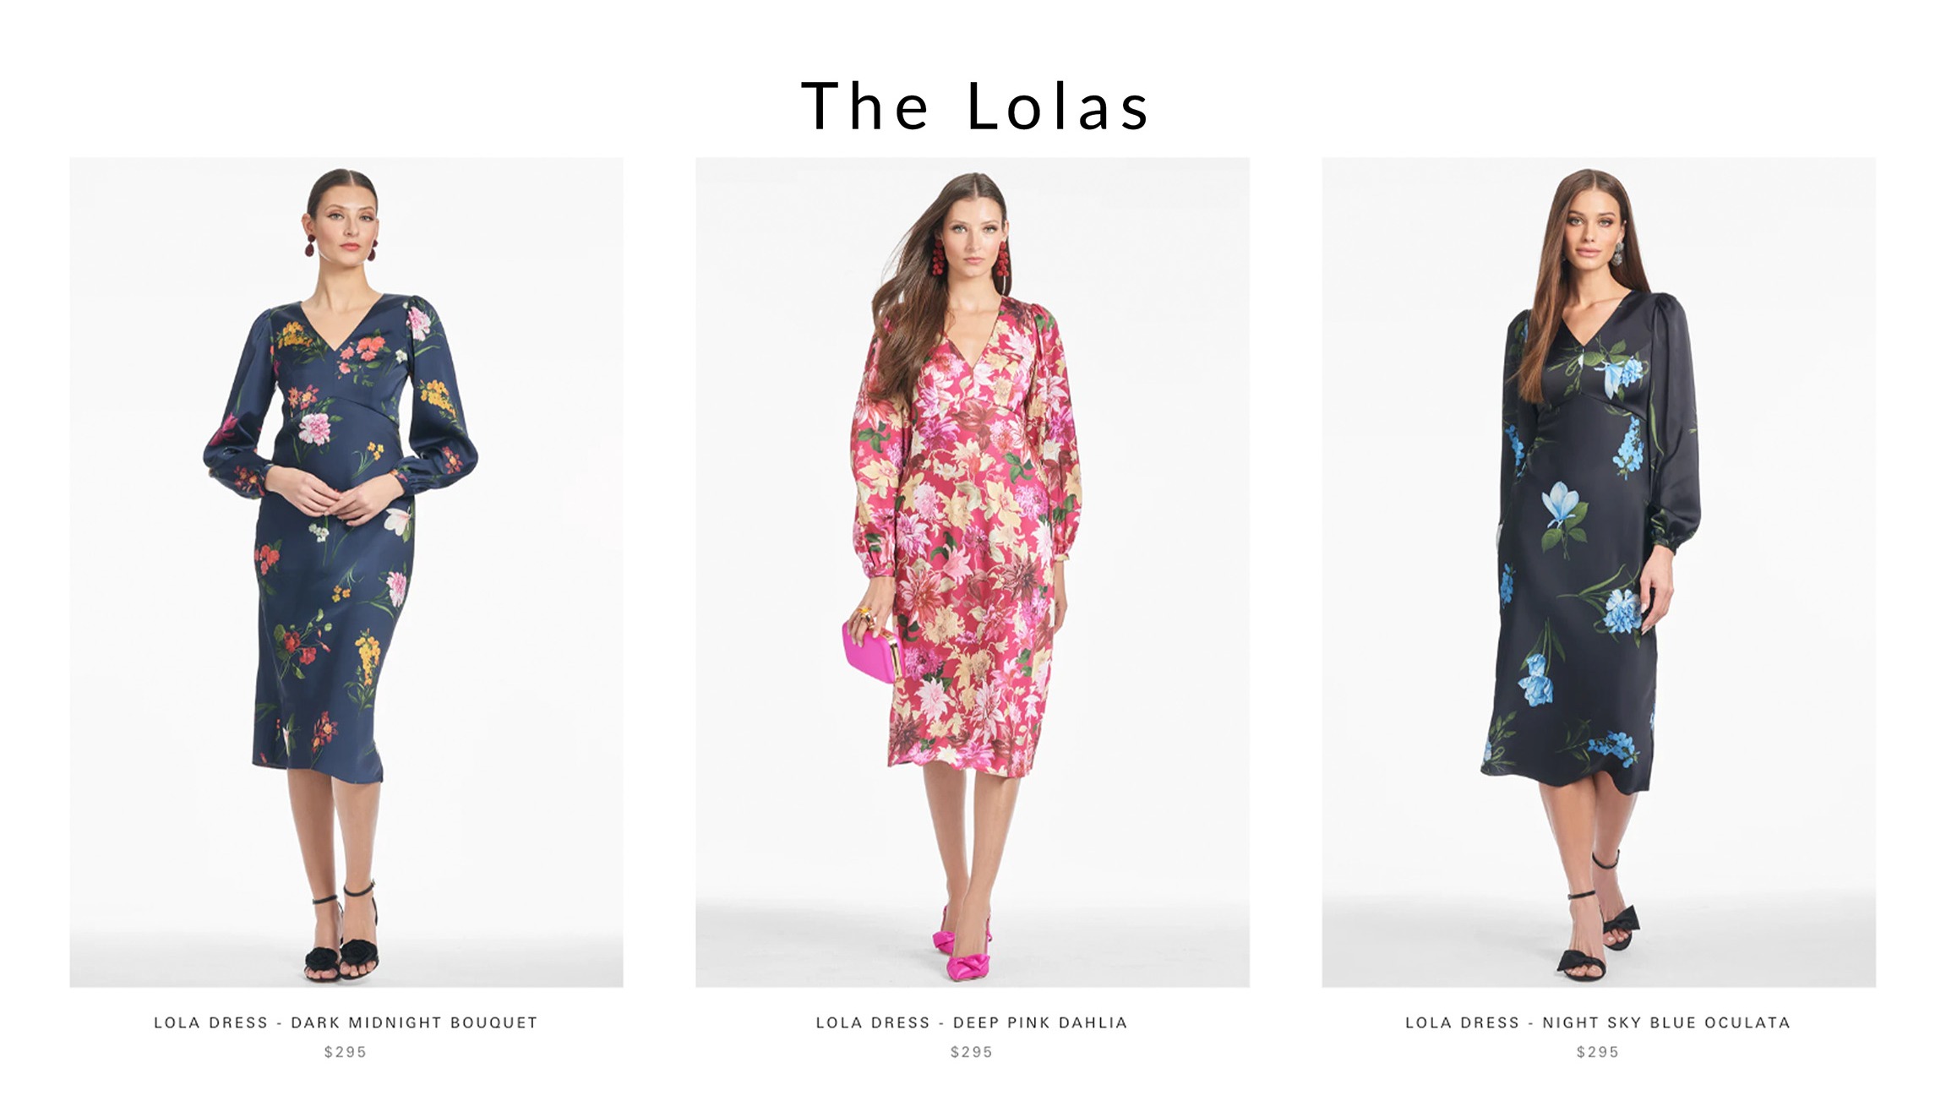This screenshot has width=1946, height=1112.
Task: Select the Lola Dress - Deep Pink Dahlia title
Action: point(972,1022)
